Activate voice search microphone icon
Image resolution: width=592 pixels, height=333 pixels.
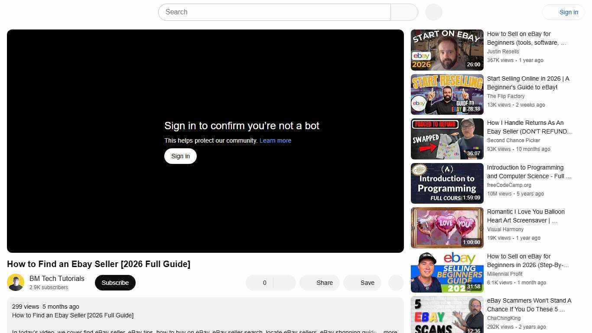[x=433, y=12]
